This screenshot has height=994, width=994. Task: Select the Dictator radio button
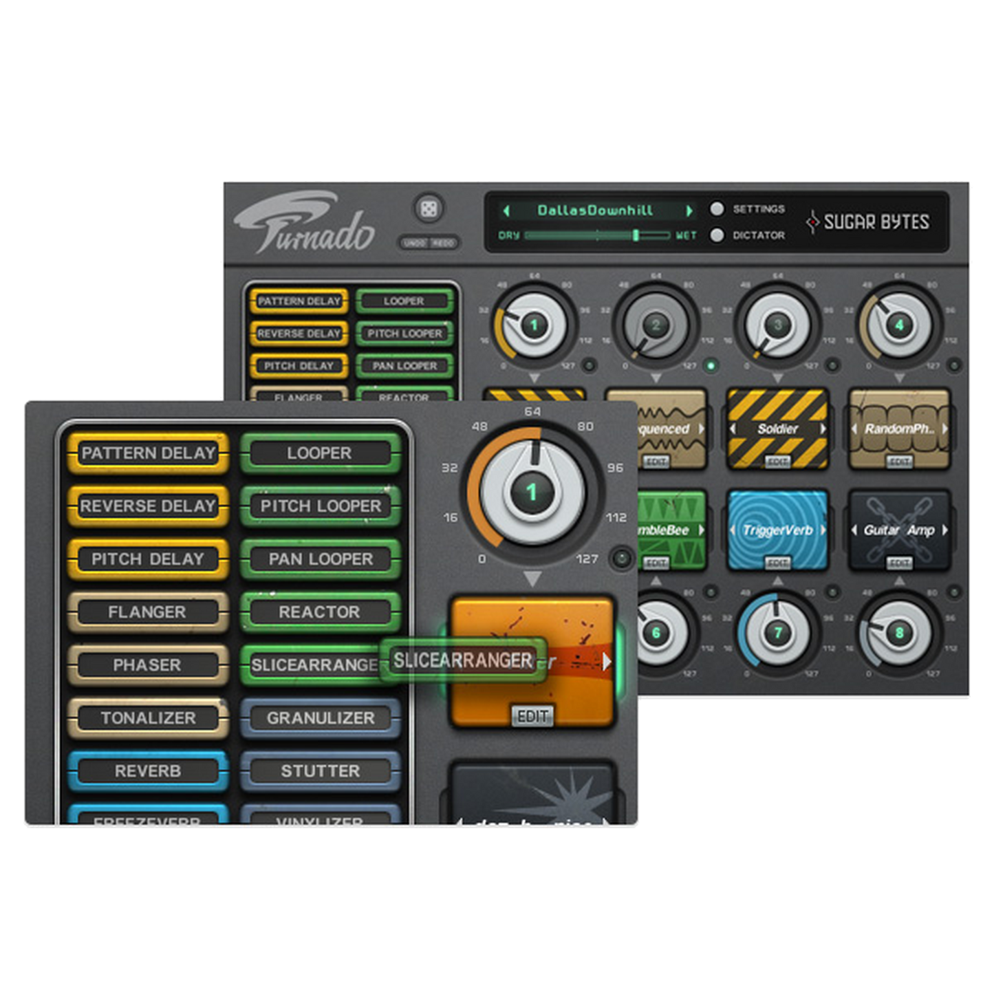717,235
